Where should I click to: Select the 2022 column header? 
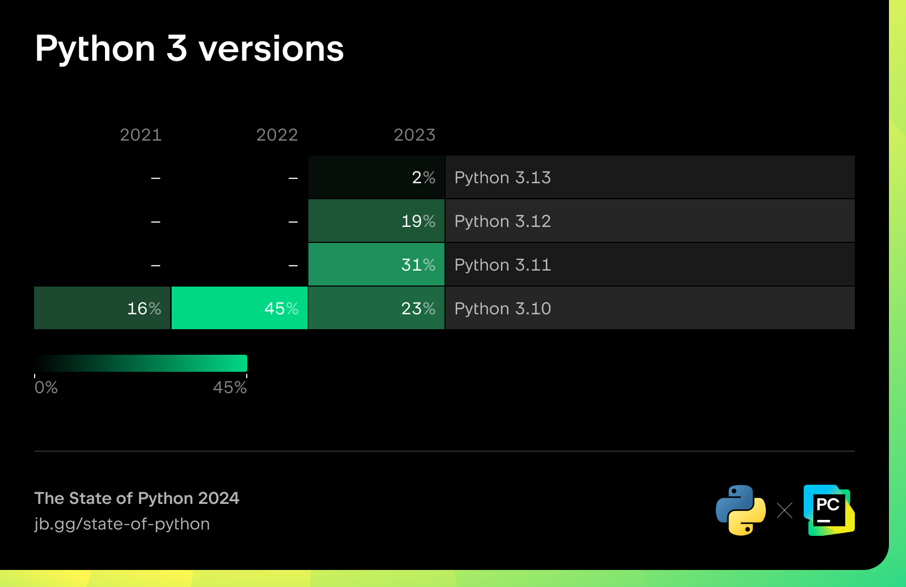(x=277, y=135)
